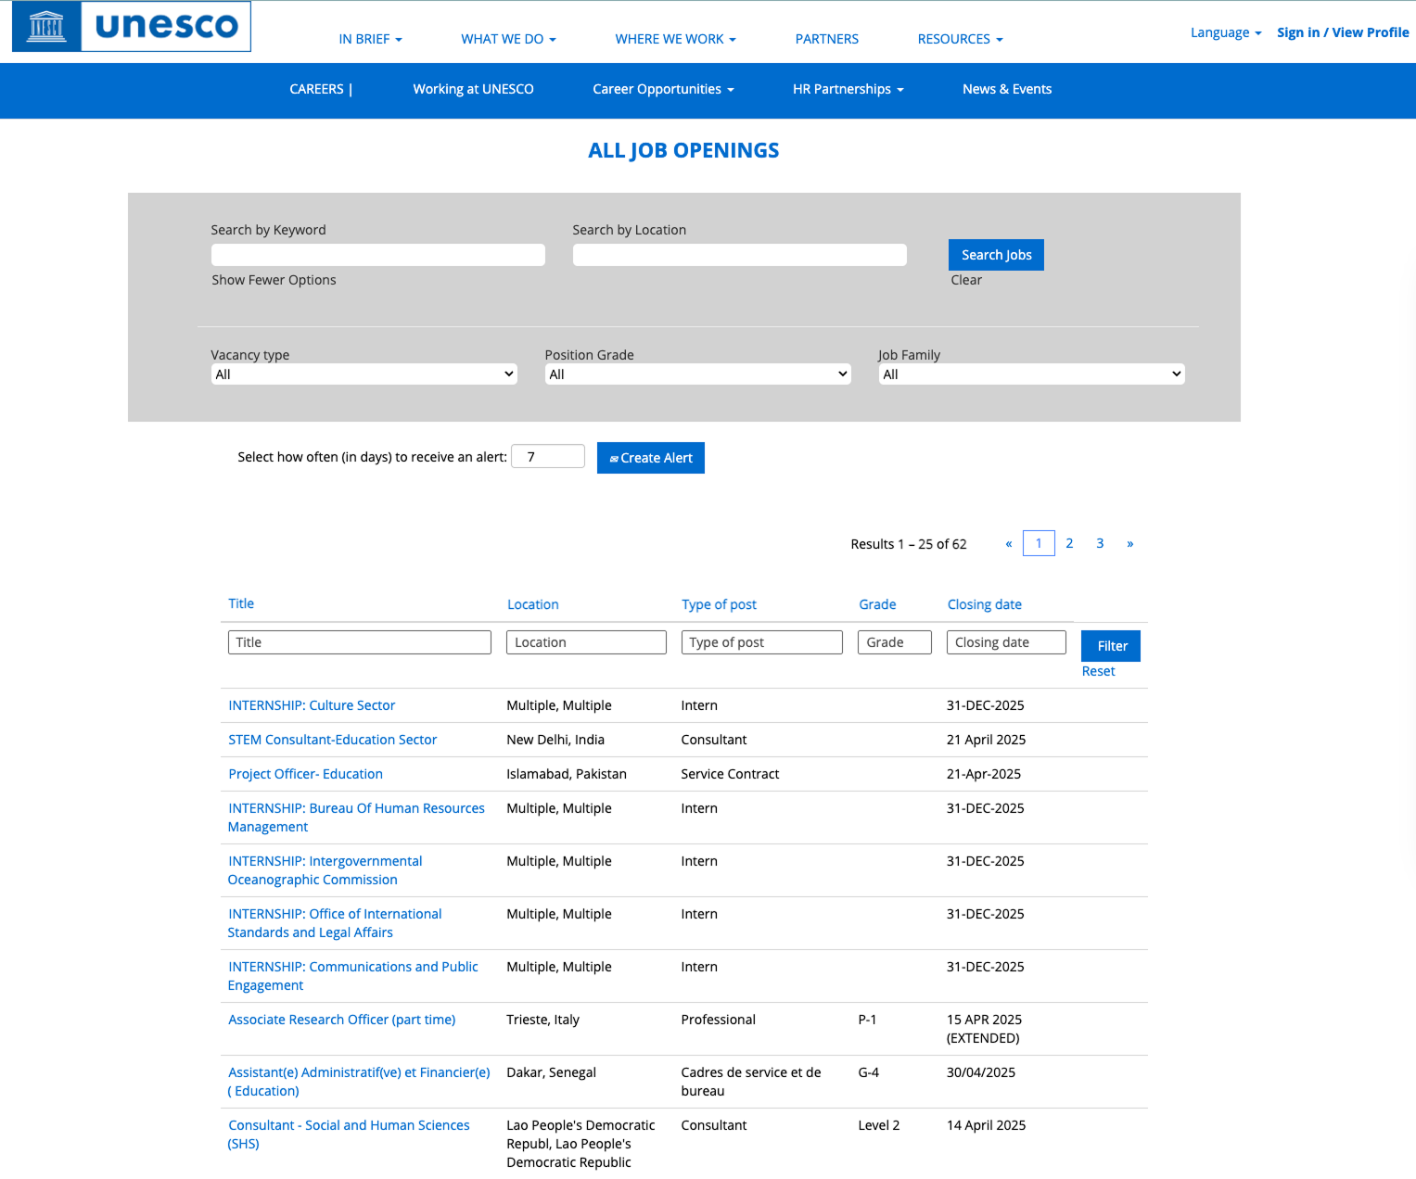Go to News & Events
This screenshot has height=1179, width=1416.
tap(1006, 89)
